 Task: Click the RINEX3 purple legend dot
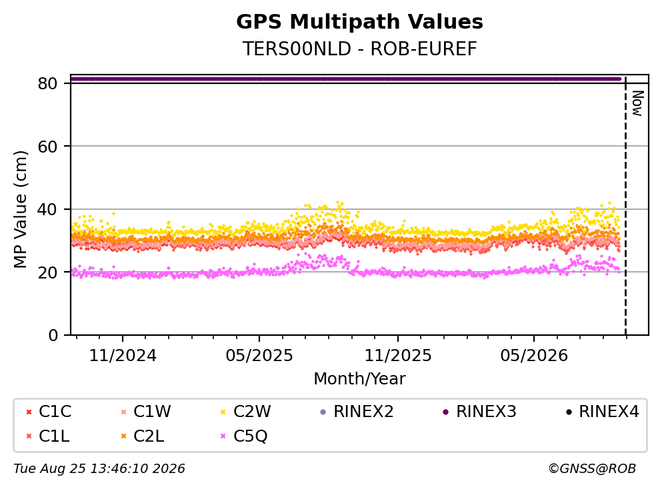pyautogui.click(x=446, y=412)
